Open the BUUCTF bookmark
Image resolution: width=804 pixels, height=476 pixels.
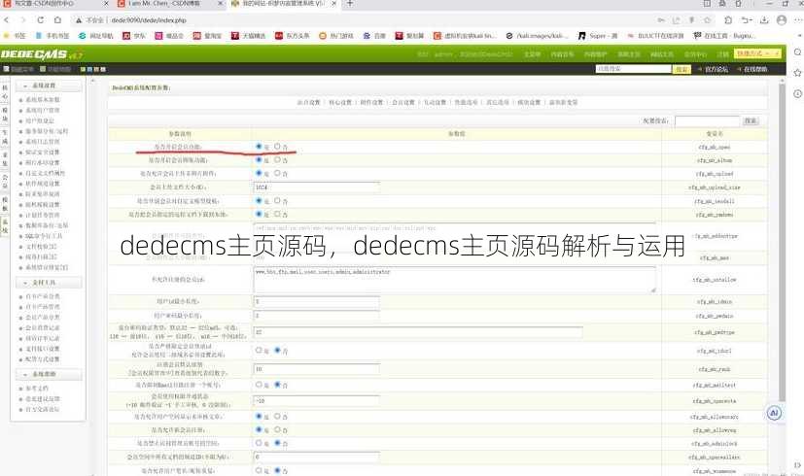click(656, 36)
